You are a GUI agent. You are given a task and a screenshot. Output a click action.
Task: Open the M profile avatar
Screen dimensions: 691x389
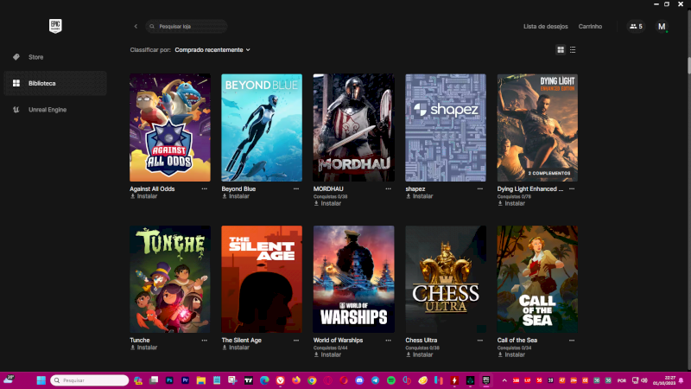tap(662, 27)
